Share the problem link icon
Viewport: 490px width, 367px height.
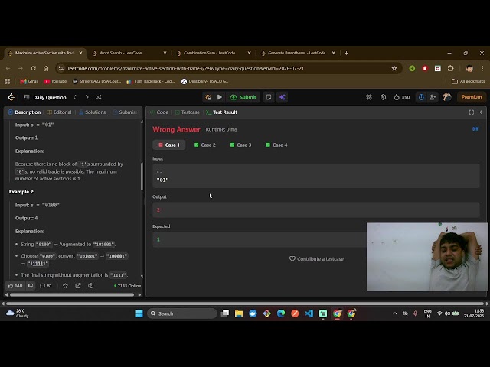tap(78, 285)
